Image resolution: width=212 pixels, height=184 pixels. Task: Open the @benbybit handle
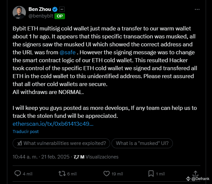(41, 16)
